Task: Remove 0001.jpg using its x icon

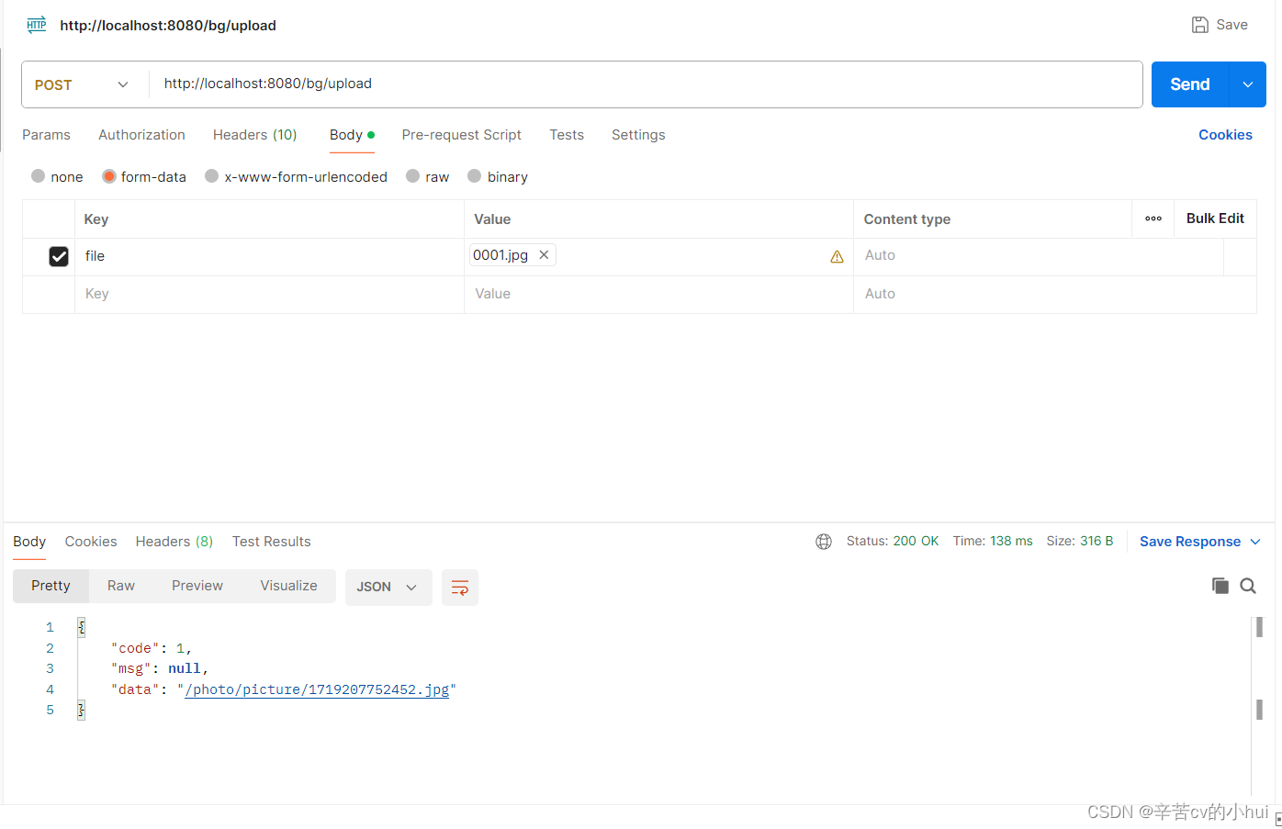Action: click(544, 254)
